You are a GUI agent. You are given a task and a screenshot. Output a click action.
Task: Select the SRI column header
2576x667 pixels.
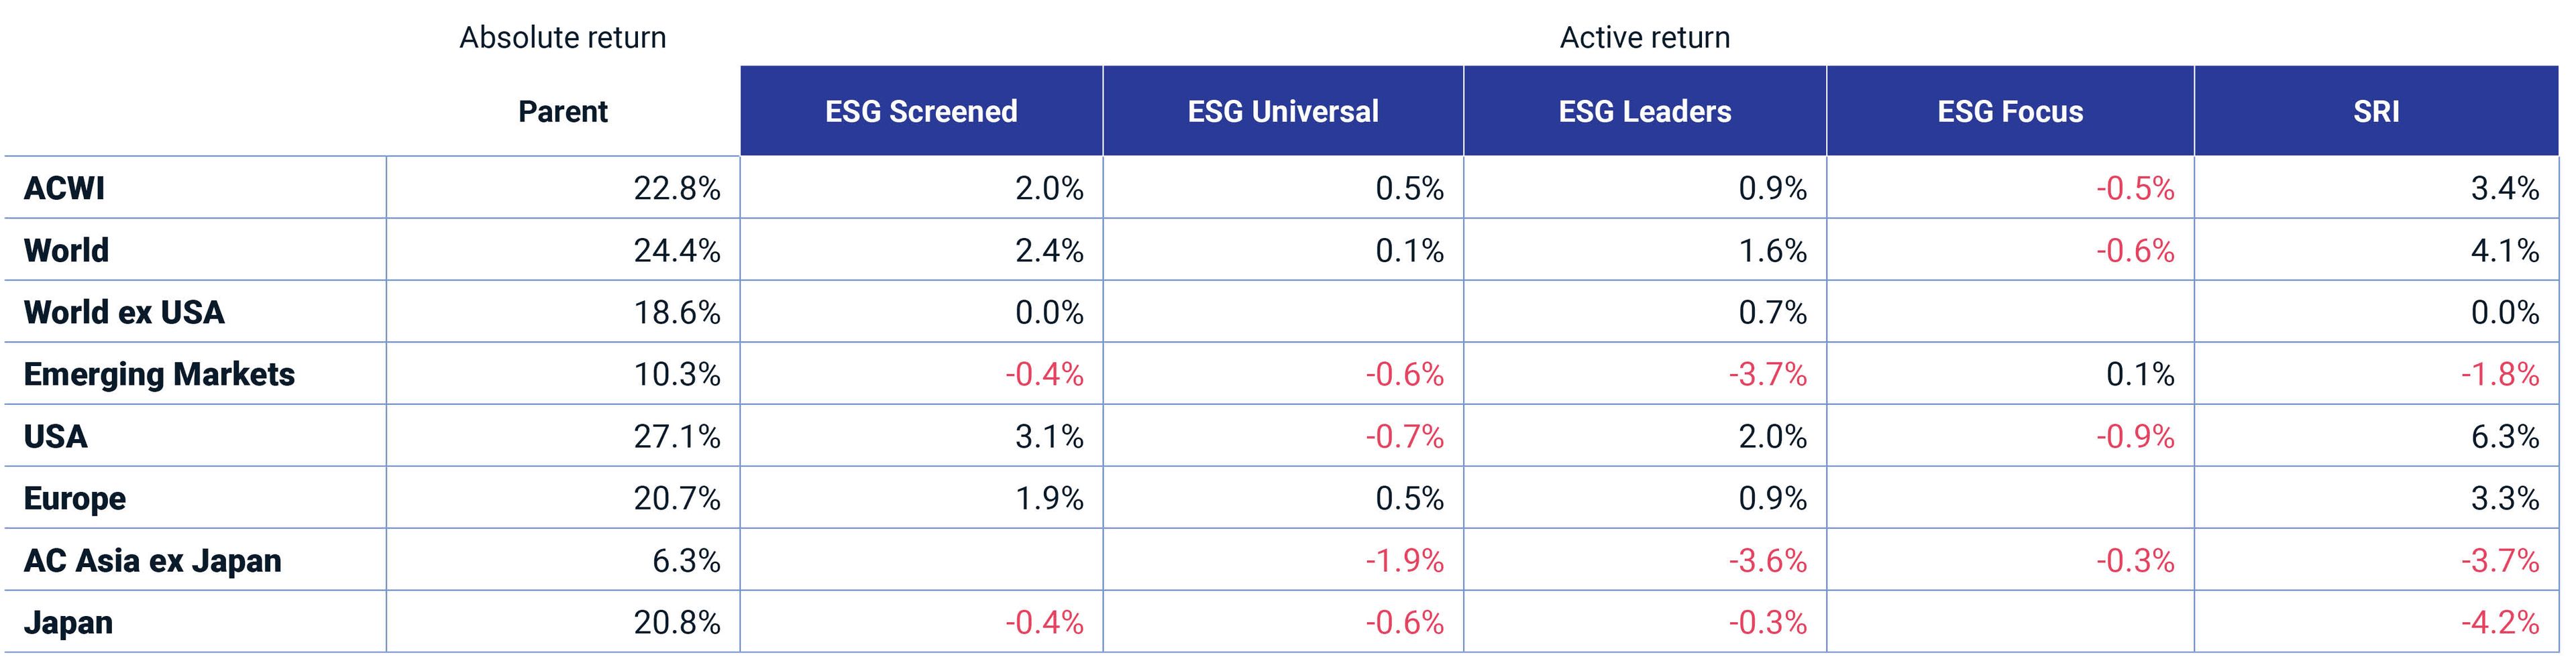2375,111
